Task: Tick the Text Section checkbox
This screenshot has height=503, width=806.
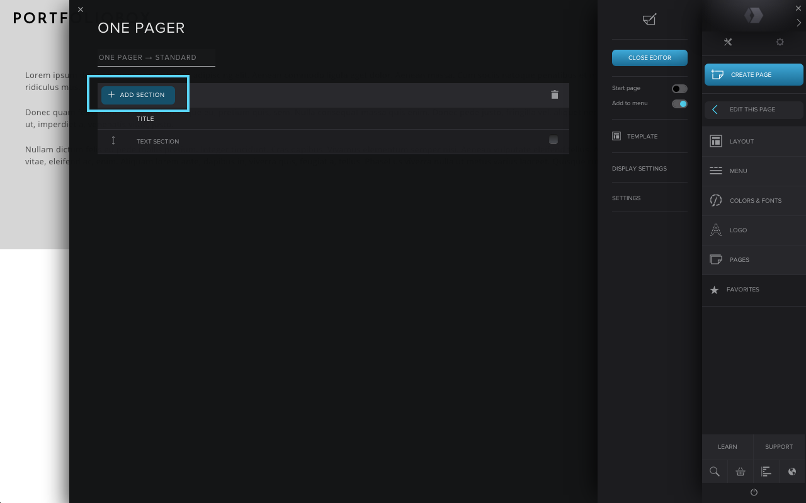Action: [x=553, y=140]
